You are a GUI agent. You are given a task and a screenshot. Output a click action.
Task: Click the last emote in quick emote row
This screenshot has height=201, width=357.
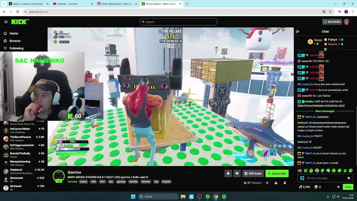(351, 171)
